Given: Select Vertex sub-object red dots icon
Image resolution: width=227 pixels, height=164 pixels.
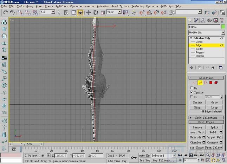Looking at the screenshot, I should tap(195, 83).
